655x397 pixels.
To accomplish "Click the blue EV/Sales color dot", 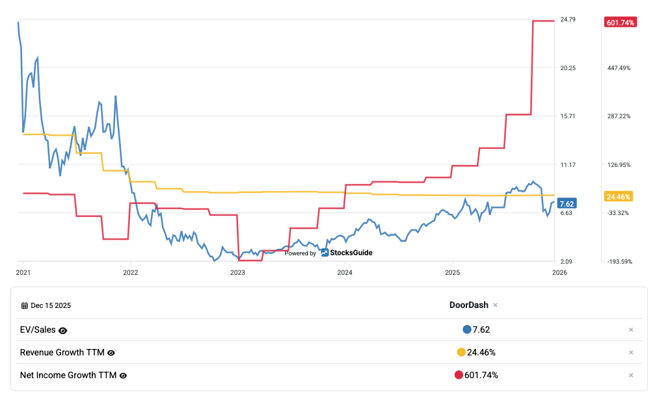I will click(x=467, y=329).
